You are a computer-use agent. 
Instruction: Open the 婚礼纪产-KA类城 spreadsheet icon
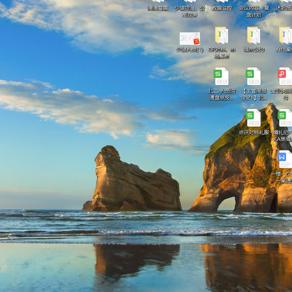click(x=285, y=118)
